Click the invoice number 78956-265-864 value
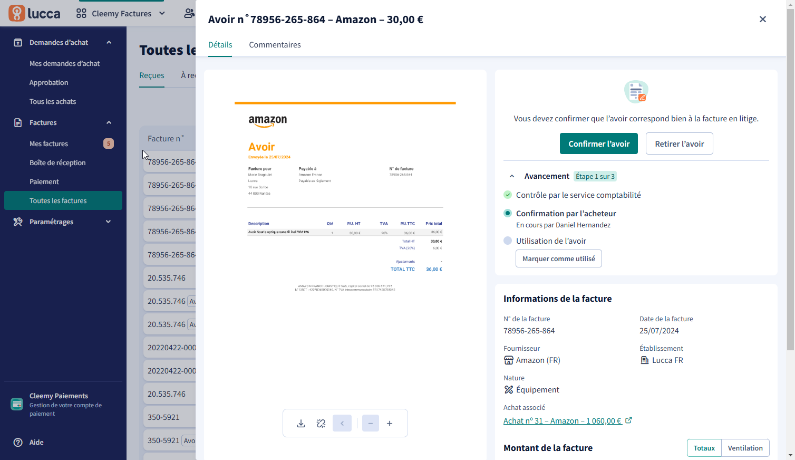795x460 pixels. 529,331
